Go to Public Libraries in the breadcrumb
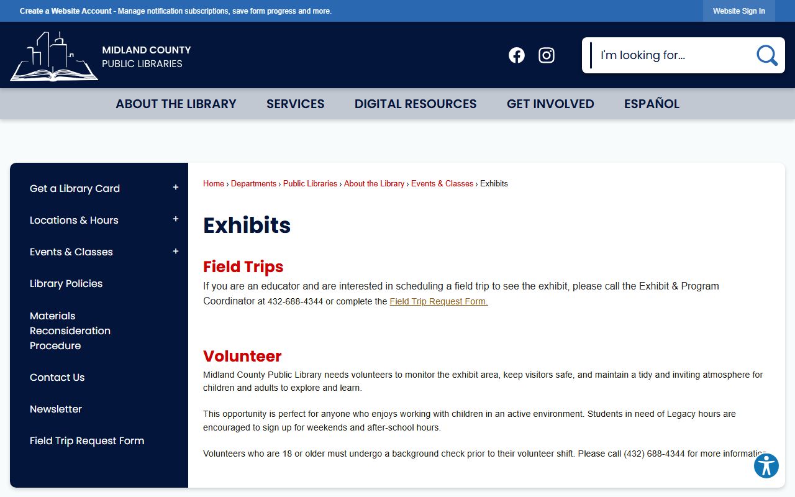Image resolution: width=795 pixels, height=497 pixels. 310,184
